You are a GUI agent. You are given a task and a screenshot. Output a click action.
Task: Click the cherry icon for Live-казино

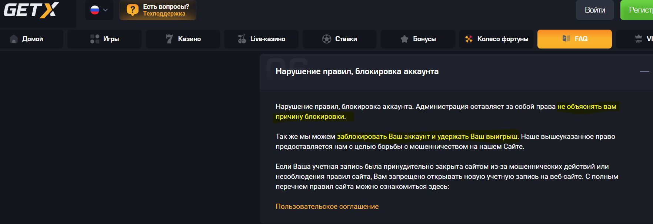[x=242, y=39]
